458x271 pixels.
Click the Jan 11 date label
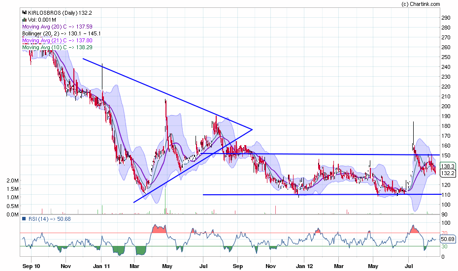pos(101,266)
